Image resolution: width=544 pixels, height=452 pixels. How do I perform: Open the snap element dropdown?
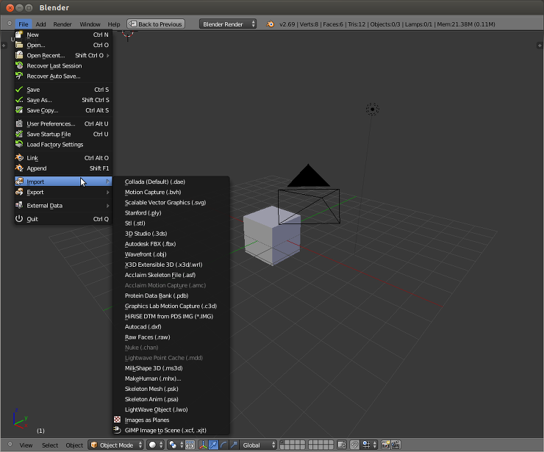click(369, 445)
